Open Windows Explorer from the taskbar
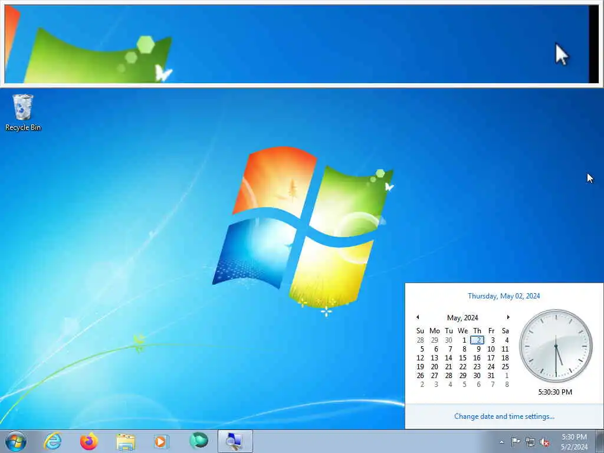Viewport: 604px width, 453px height. 126,441
